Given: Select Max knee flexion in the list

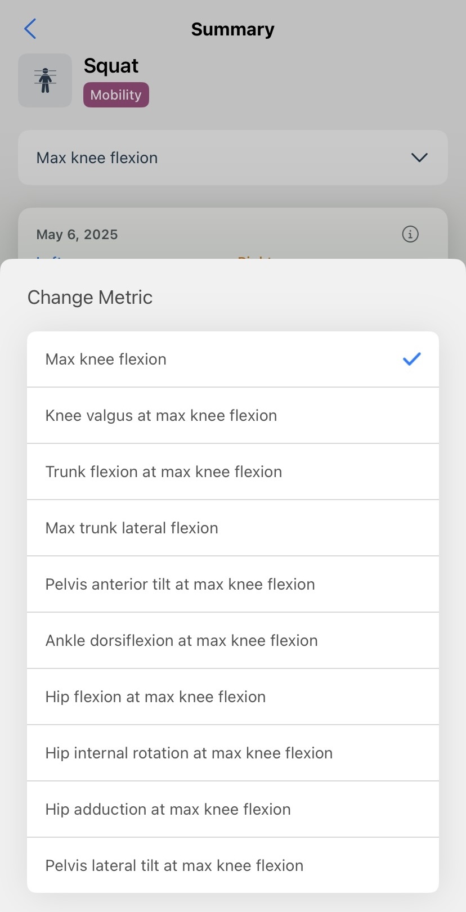Looking at the screenshot, I should tap(233, 360).
